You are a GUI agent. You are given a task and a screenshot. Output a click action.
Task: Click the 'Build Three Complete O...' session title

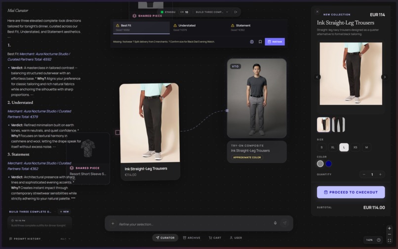click(30, 211)
